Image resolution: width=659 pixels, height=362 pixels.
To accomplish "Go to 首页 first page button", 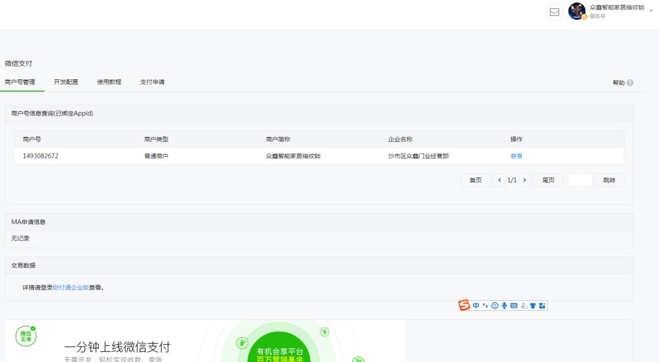I will (x=476, y=180).
